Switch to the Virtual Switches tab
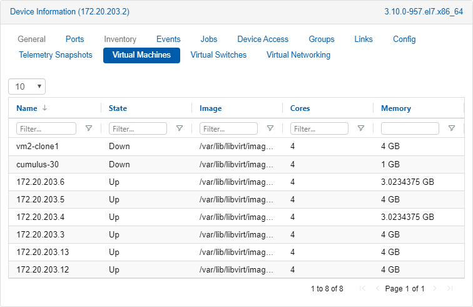 point(218,55)
